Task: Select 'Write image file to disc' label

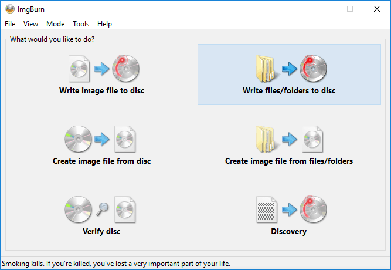Action: (102, 90)
